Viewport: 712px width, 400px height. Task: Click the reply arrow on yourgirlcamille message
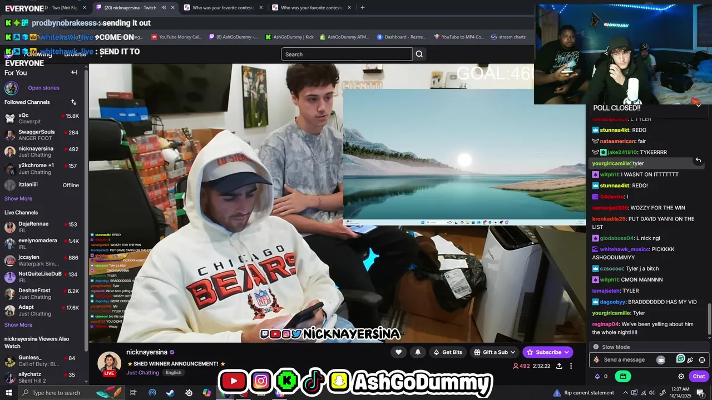[698, 160]
